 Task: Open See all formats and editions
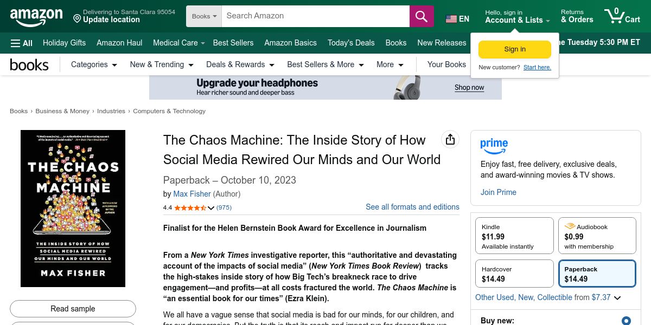(x=412, y=207)
